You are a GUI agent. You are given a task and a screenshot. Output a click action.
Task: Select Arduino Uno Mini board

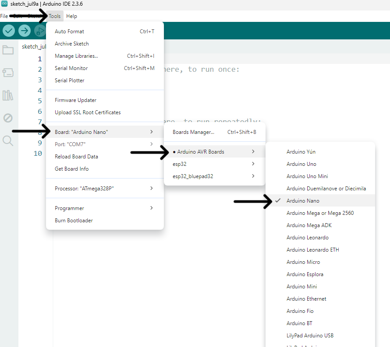(x=320, y=176)
